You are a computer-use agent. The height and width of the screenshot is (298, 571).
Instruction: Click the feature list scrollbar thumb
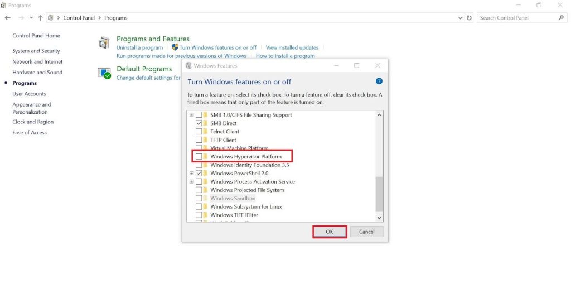point(379,194)
